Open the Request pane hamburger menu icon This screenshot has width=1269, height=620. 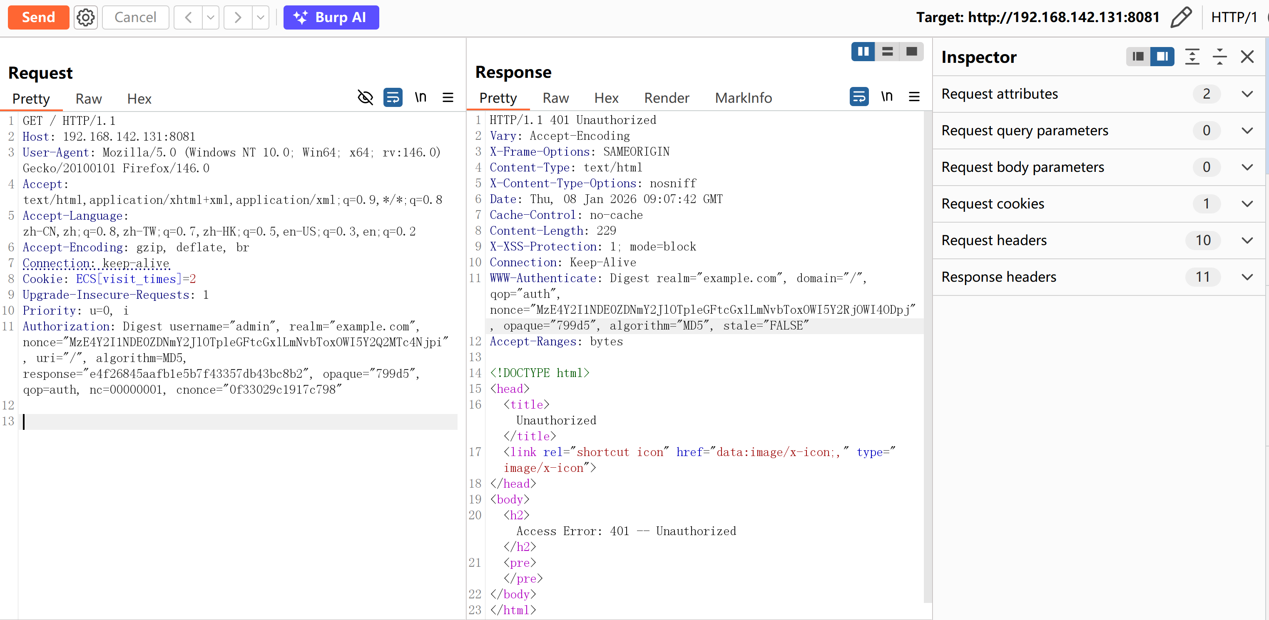[x=447, y=97]
